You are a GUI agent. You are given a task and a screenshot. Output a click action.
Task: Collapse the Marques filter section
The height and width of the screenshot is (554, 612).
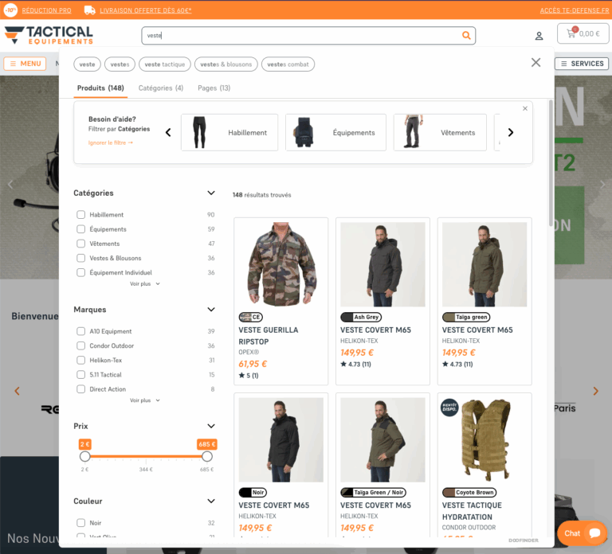click(x=211, y=310)
